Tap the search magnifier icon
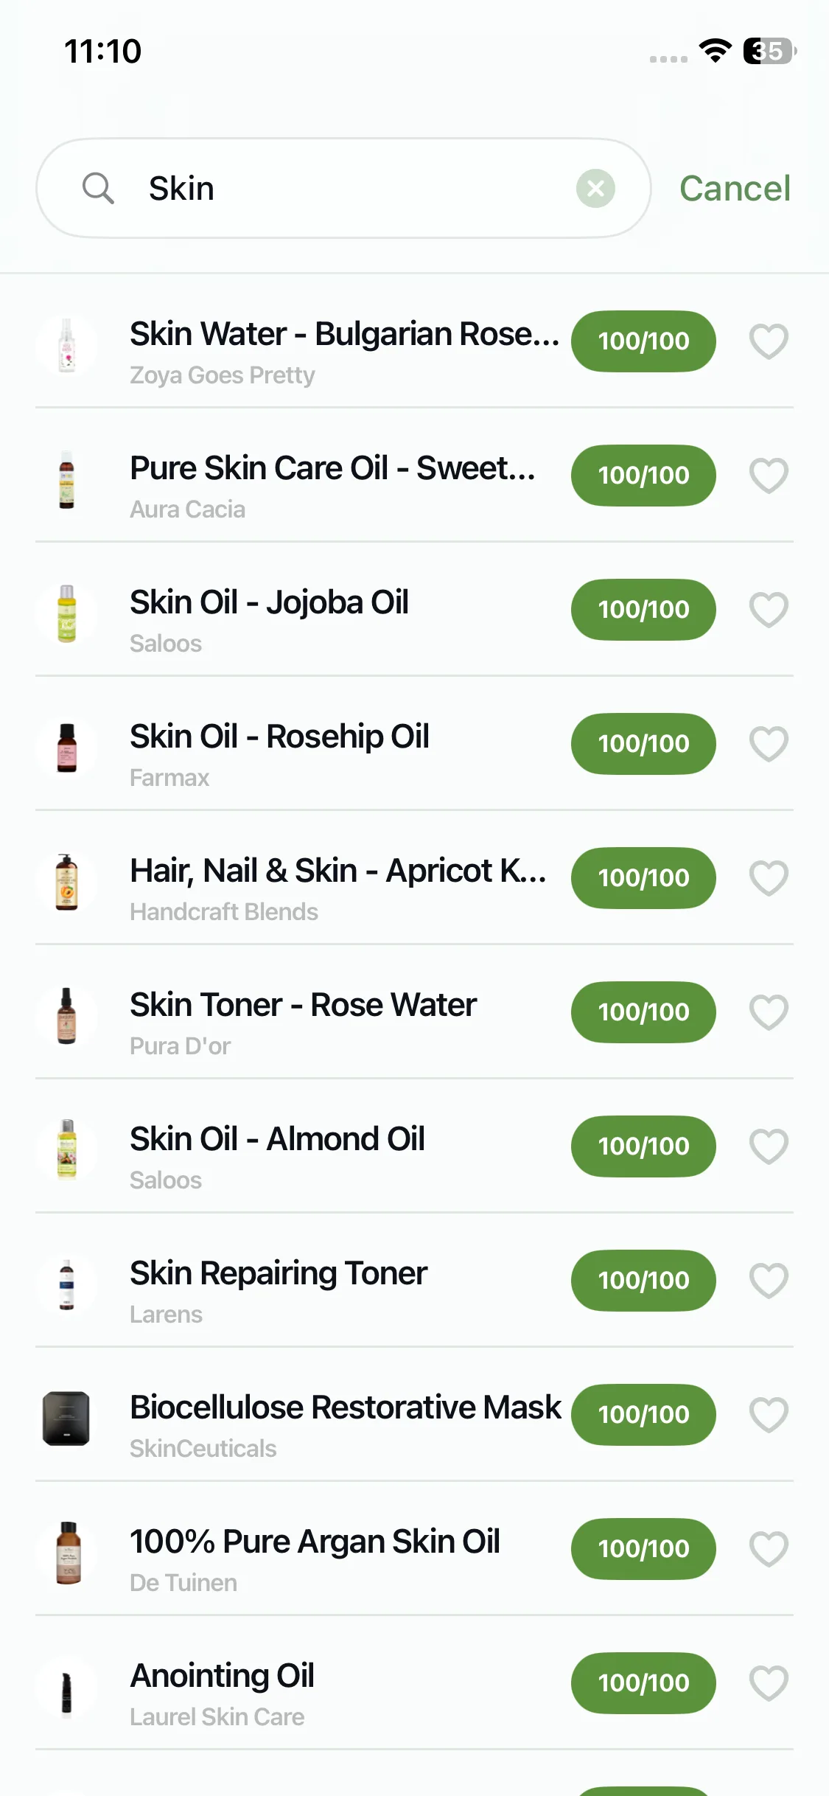This screenshot has width=829, height=1796. click(98, 188)
